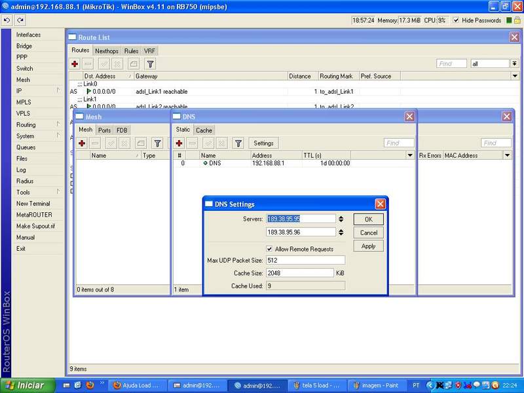This screenshot has height=393, width=524.
Task: Uncheck Allow Remote Requests
Action: (x=269, y=249)
